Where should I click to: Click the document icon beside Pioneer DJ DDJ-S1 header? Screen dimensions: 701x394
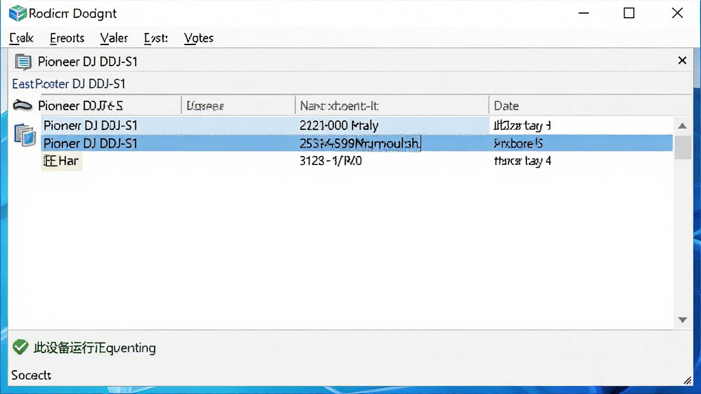(x=23, y=62)
